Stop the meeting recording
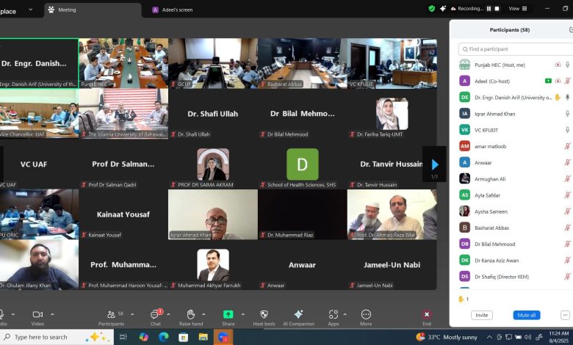Image resolution: width=573 pixels, height=345 pixels. pyautogui.click(x=497, y=9)
